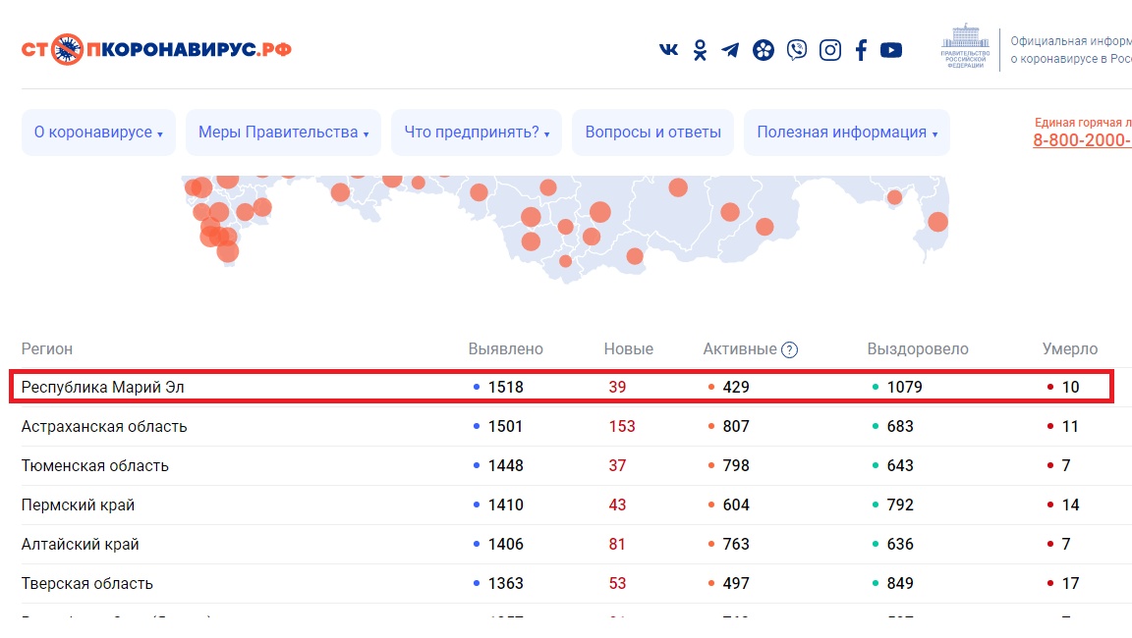Image resolution: width=1132 pixels, height=638 pixels.
Task: Go to Вопросы и ответы menu item
Action: point(652,133)
